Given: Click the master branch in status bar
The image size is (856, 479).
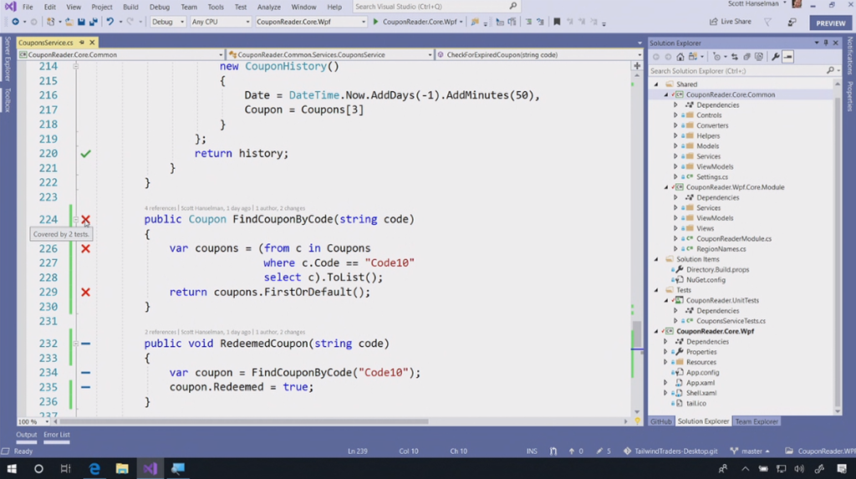Looking at the screenshot, I should coord(750,451).
